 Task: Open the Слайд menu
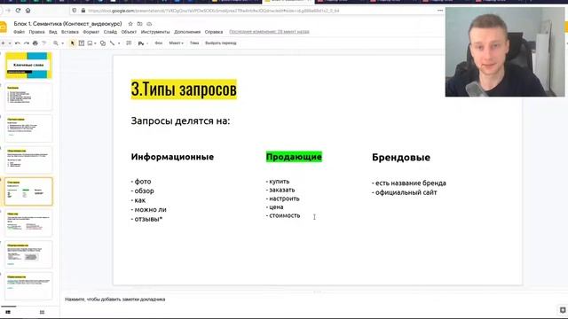110,32
